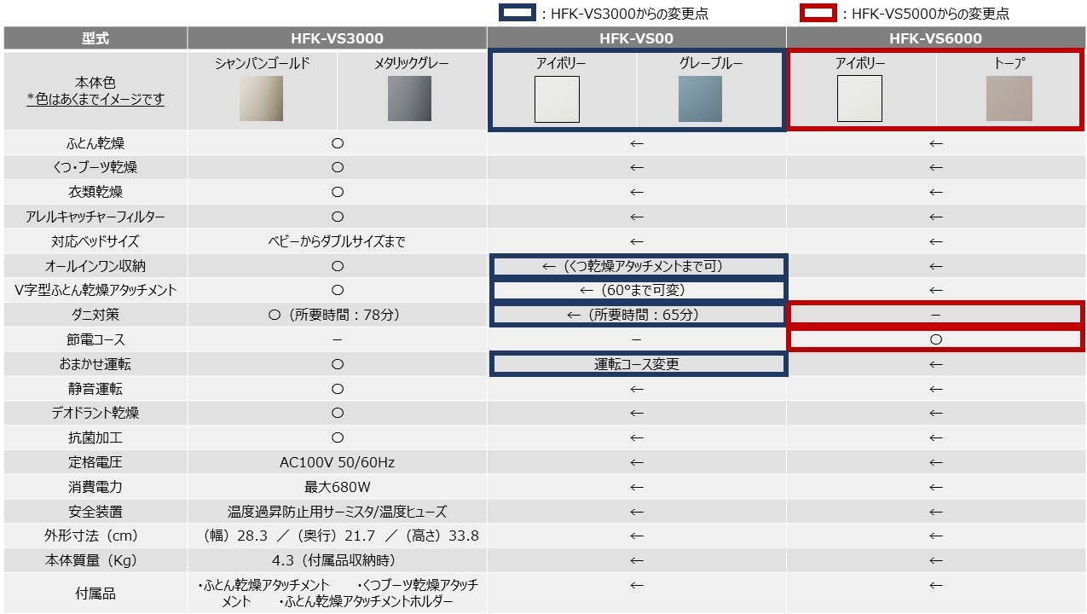1087x614 pixels.
Task: Click the （幅）28.3 dimensions cell
Action: tap(337, 536)
